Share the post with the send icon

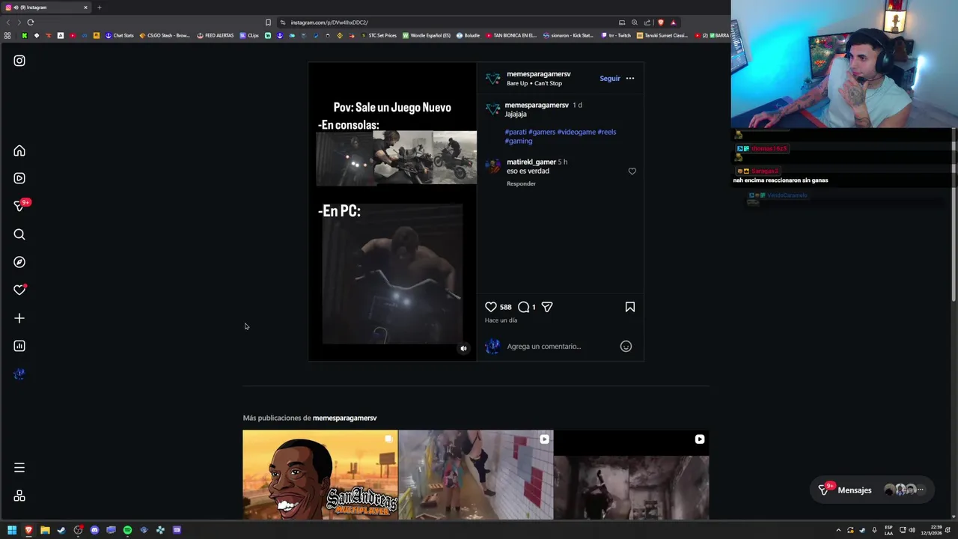547,307
